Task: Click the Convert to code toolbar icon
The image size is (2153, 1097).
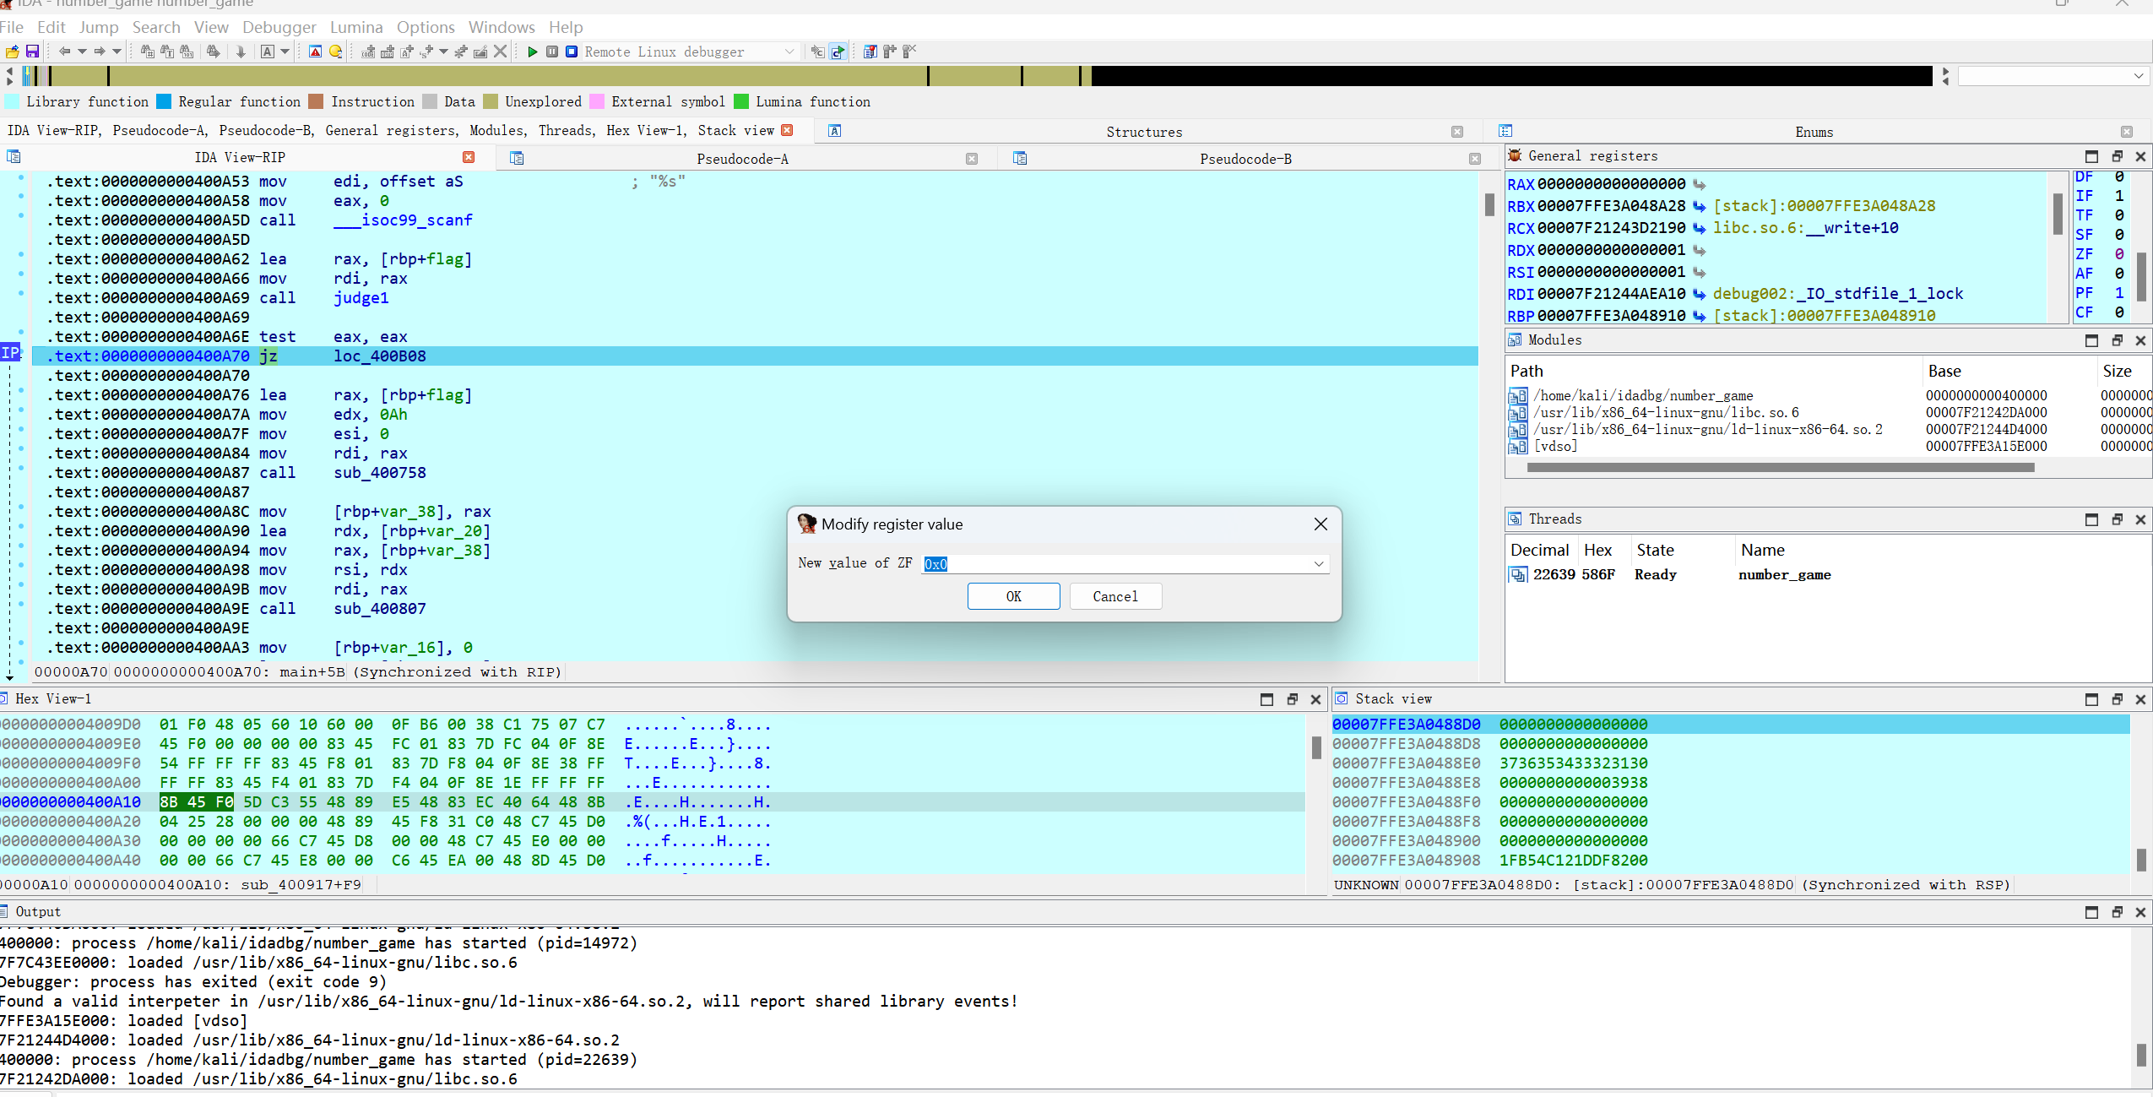Action: pos(368,52)
